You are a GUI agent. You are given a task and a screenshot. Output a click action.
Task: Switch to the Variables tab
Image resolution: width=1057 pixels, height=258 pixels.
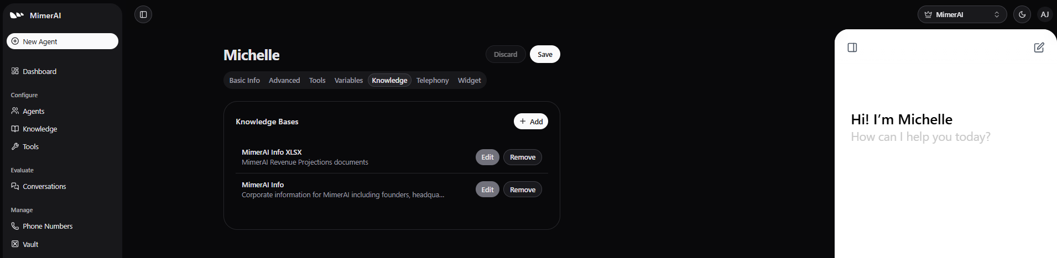coord(348,80)
